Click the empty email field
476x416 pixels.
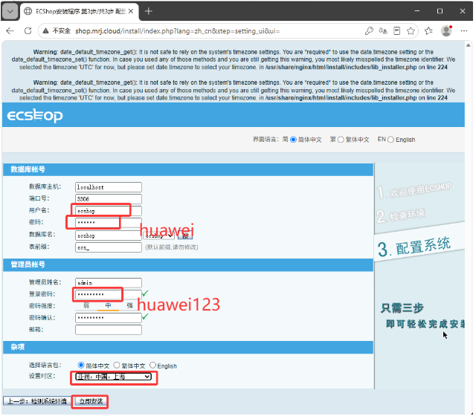coord(109,330)
